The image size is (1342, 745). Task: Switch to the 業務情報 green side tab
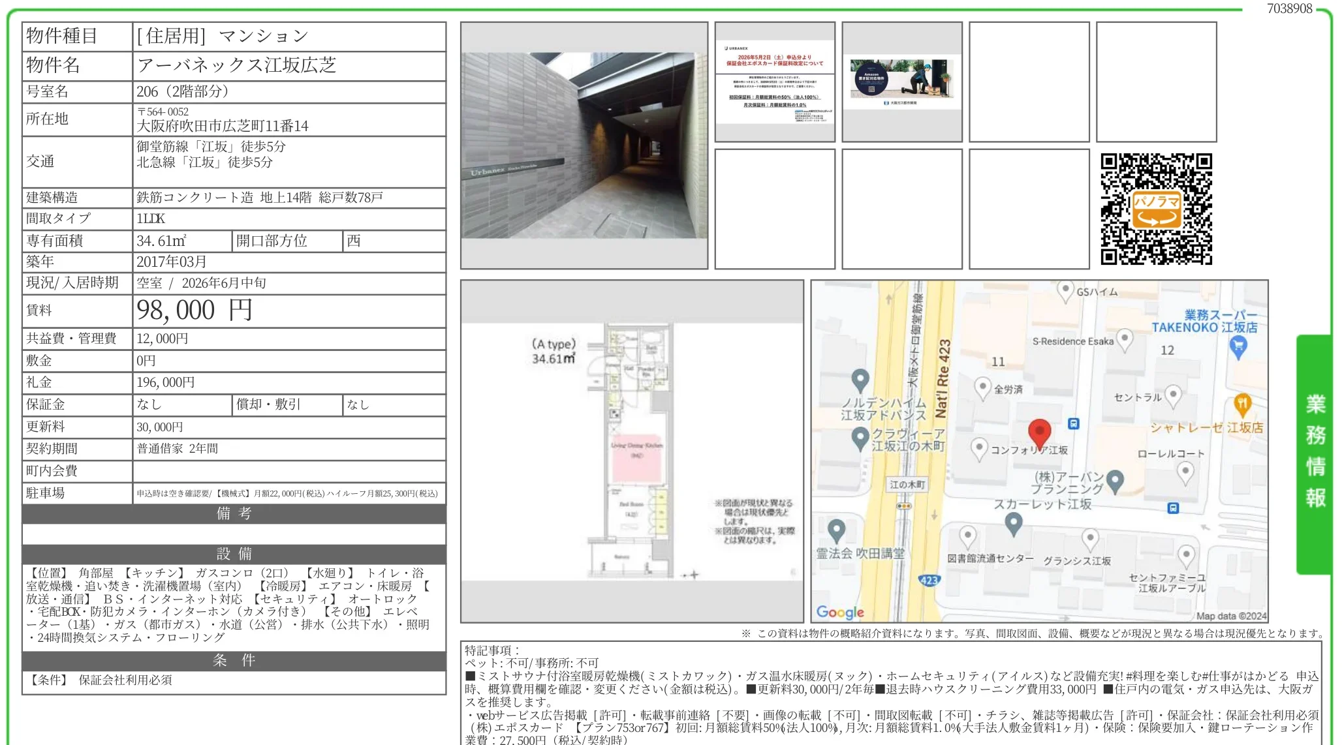click(x=1316, y=450)
